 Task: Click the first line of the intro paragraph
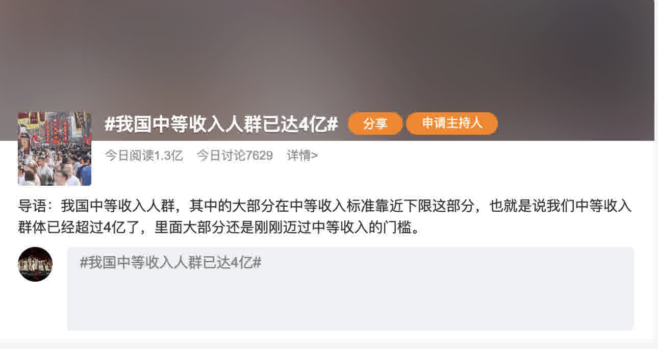tap(325, 206)
